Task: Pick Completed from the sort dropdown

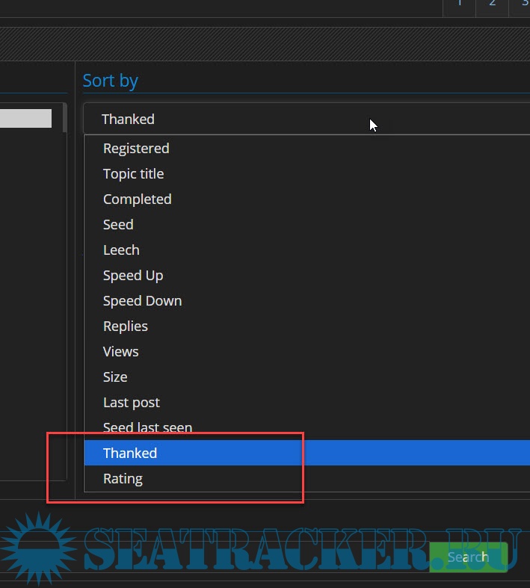Action: point(137,199)
